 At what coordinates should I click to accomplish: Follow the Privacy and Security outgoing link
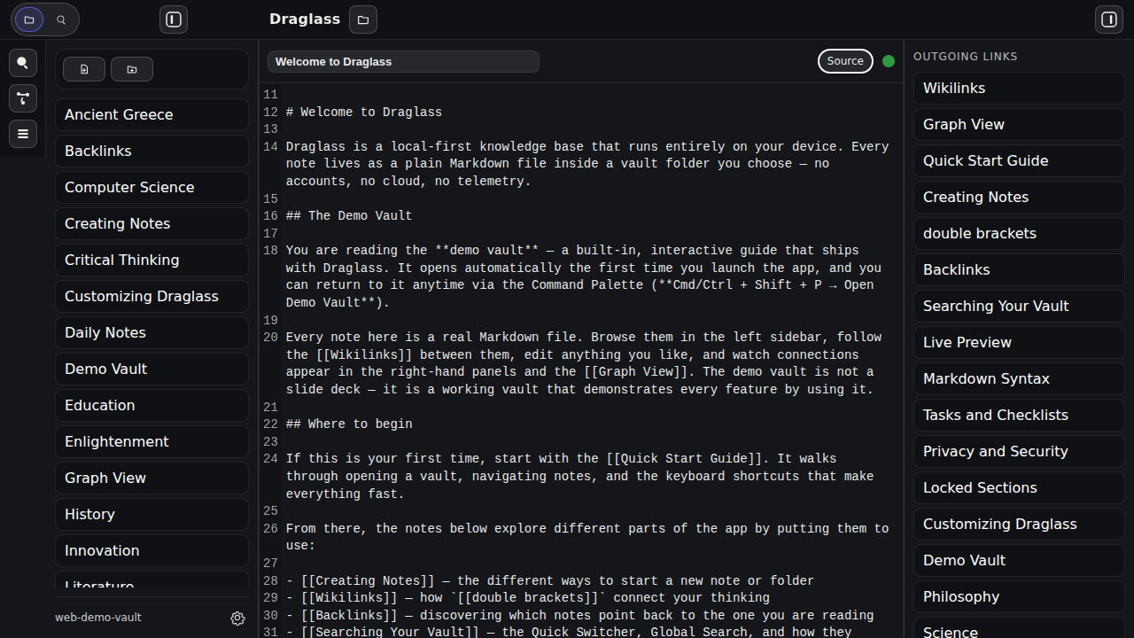[x=1019, y=451]
